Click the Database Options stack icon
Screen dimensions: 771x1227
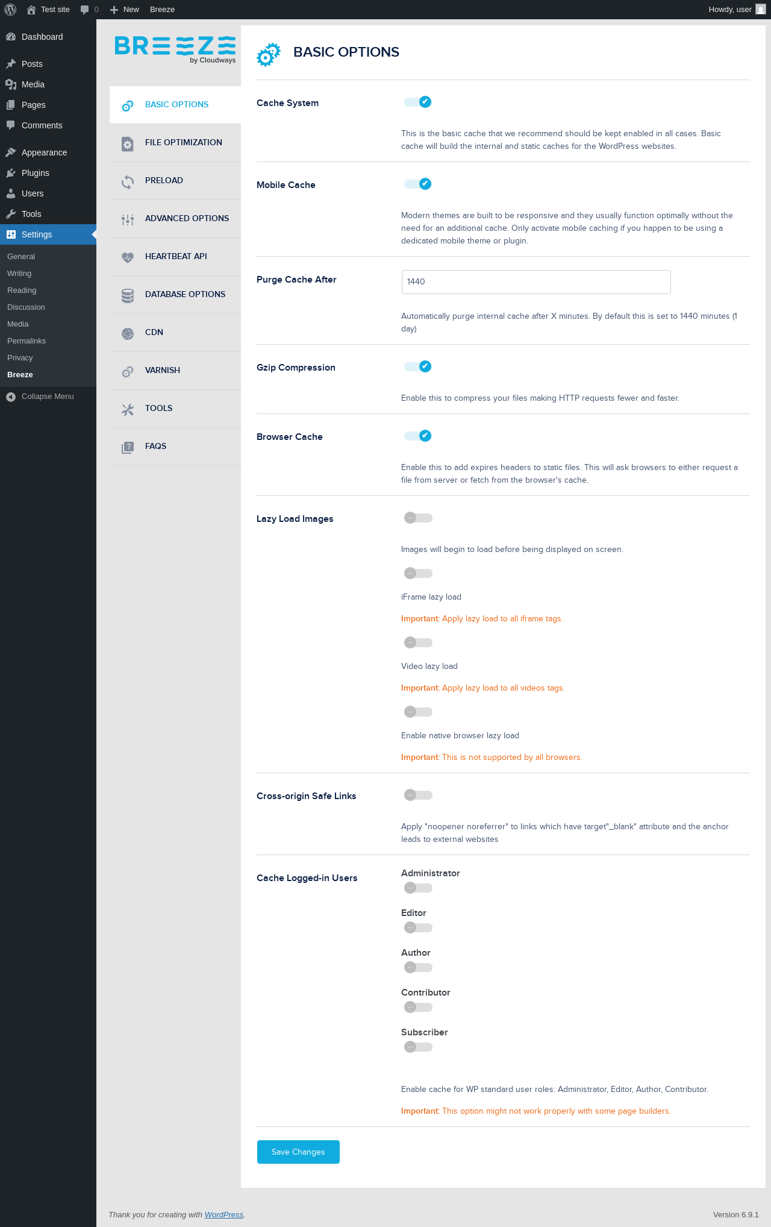click(128, 295)
